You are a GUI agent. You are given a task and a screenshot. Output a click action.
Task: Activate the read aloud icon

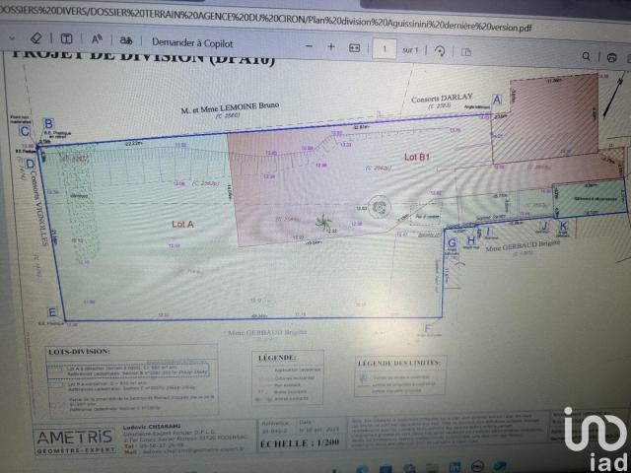(97, 41)
